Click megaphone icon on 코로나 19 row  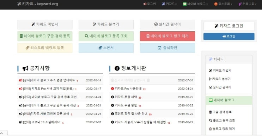coord(20,122)
